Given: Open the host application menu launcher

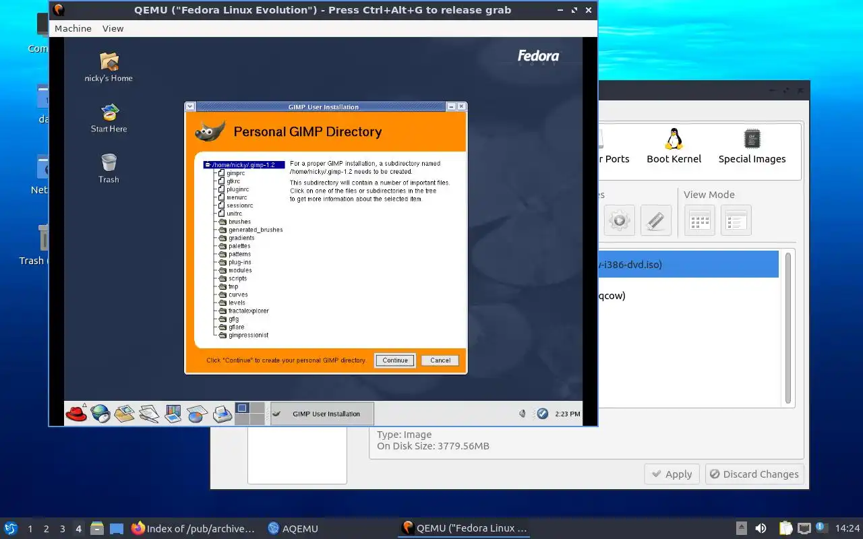Looking at the screenshot, I should (x=10, y=528).
